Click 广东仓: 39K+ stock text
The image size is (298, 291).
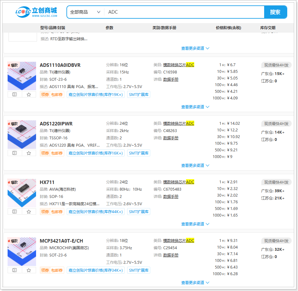pyautogui.click(x=273, y=191)
